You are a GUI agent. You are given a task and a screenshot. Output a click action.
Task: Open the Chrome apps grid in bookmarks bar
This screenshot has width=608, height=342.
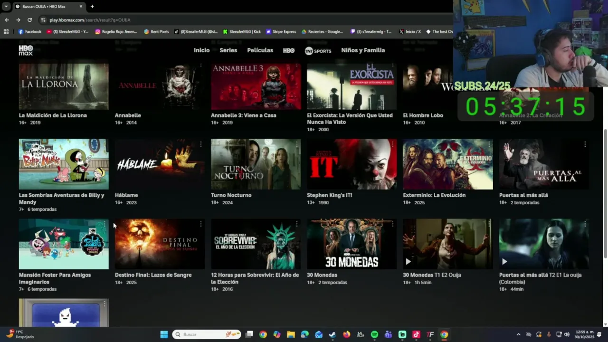tap(6, 32)
